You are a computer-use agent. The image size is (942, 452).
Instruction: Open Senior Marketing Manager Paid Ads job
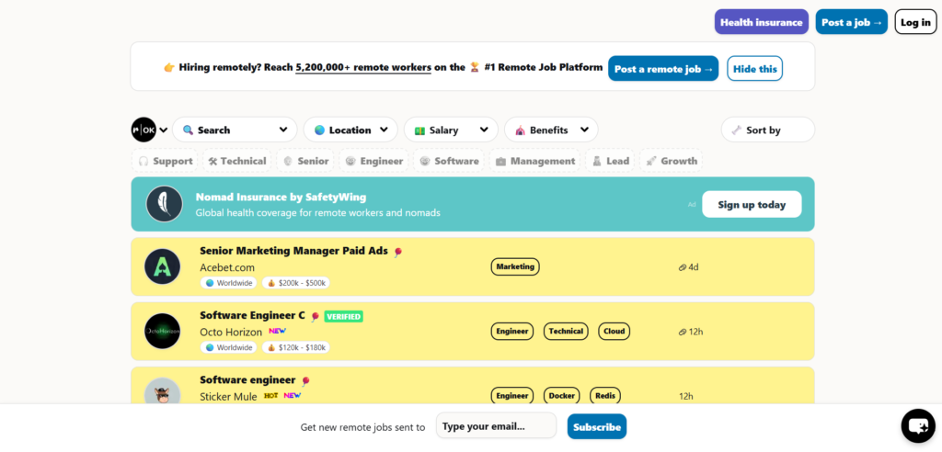point(293,251)
